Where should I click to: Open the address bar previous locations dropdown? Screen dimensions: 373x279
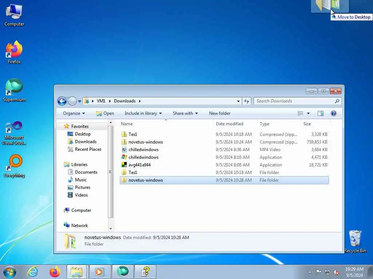(x=238, y=101)
